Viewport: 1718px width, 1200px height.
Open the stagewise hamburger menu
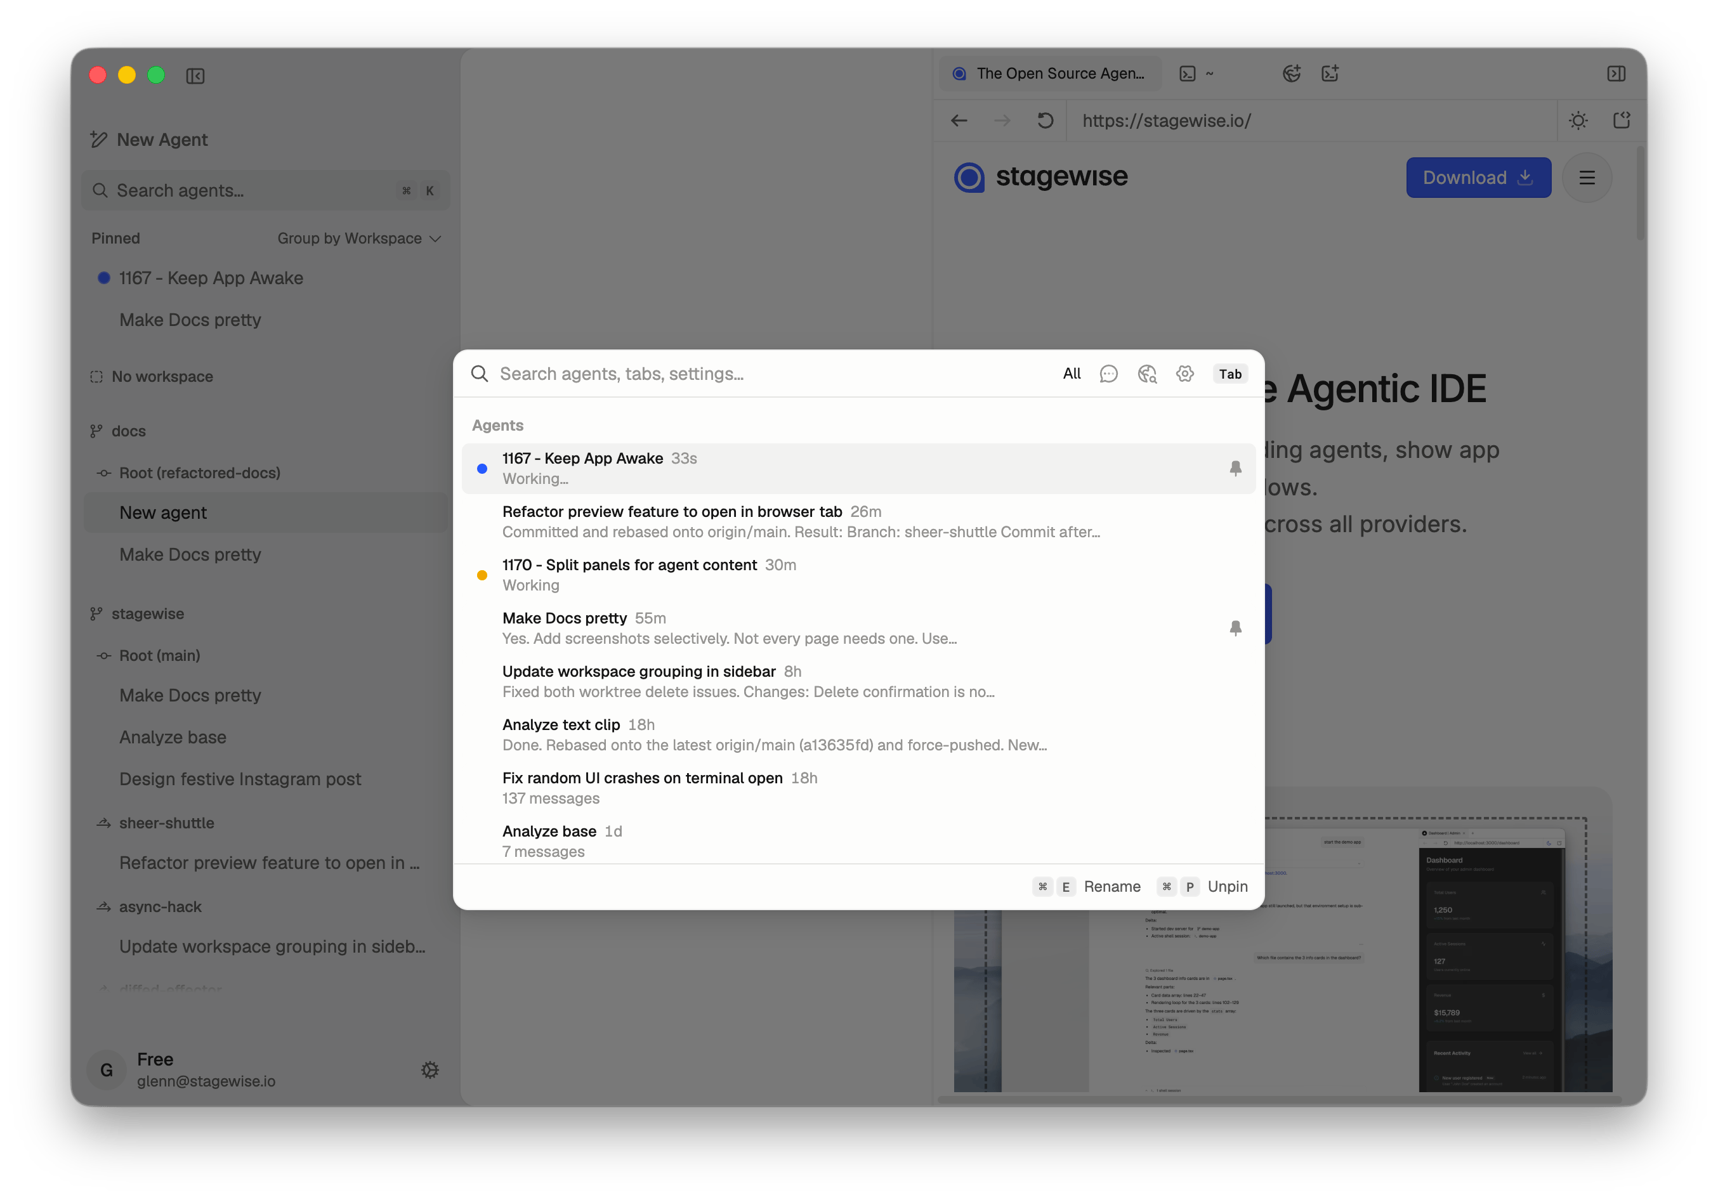[1586, 178]
